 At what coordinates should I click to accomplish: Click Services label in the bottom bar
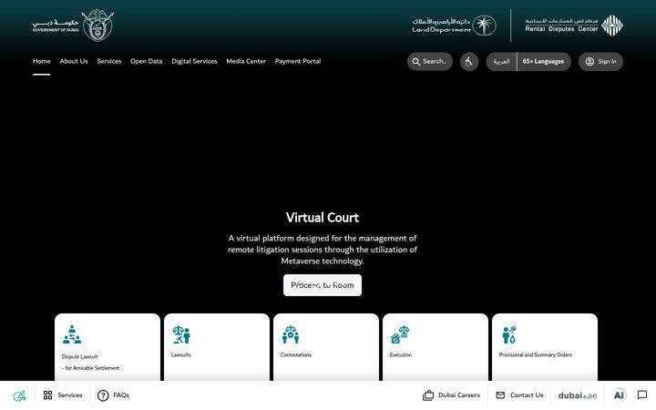click(x=70, y=395)
